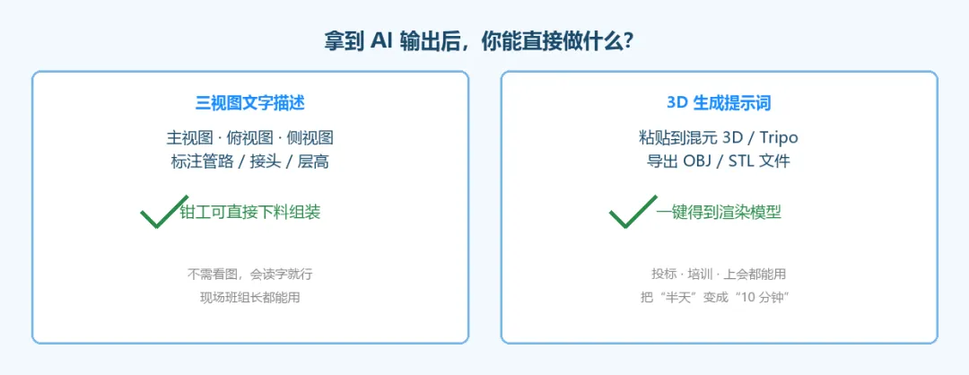This screenshot has height=375, width=969.
Task: Click the line 粘贴到混元 3D / Tripo
Action: tap(719, 137)
